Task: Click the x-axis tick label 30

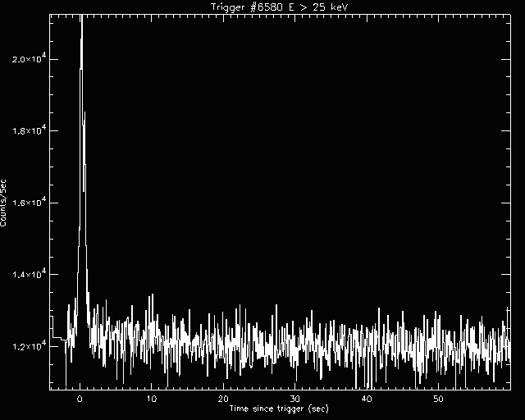Action: click(295, 399)
